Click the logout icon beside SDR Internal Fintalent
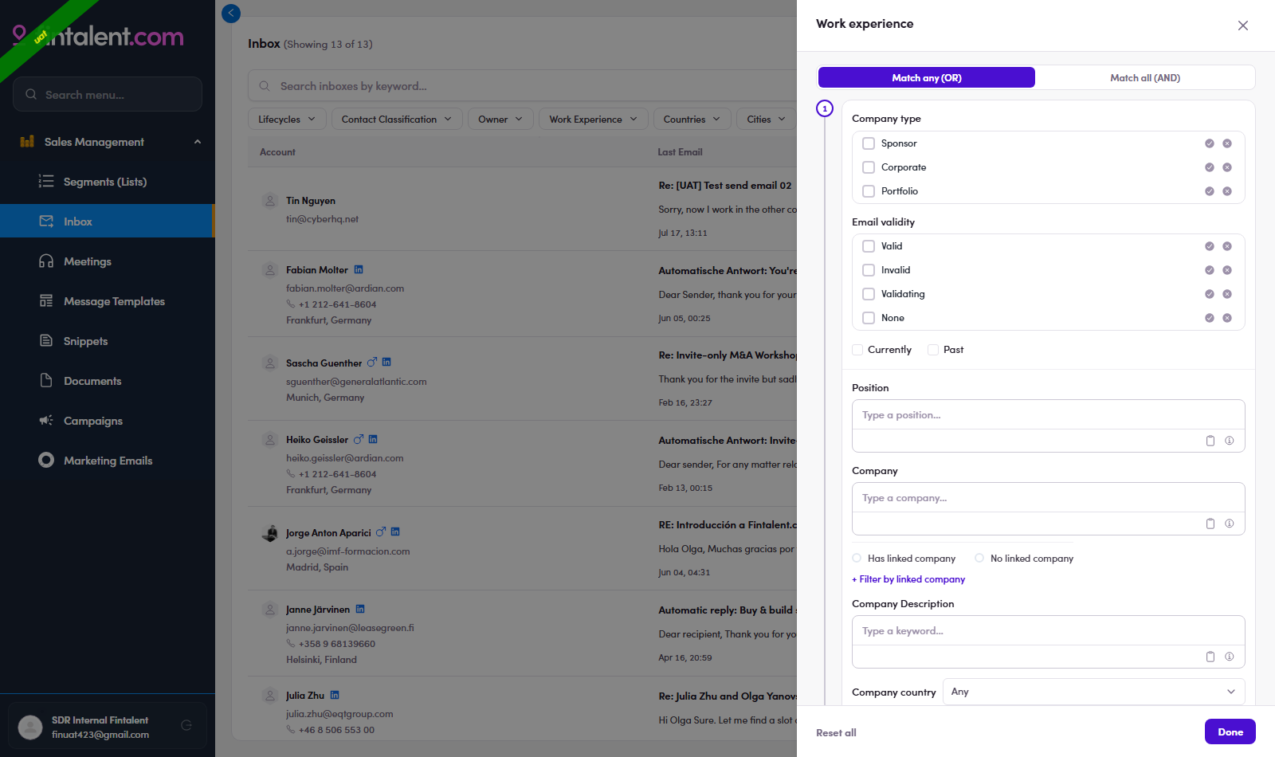 click(186, 725)
